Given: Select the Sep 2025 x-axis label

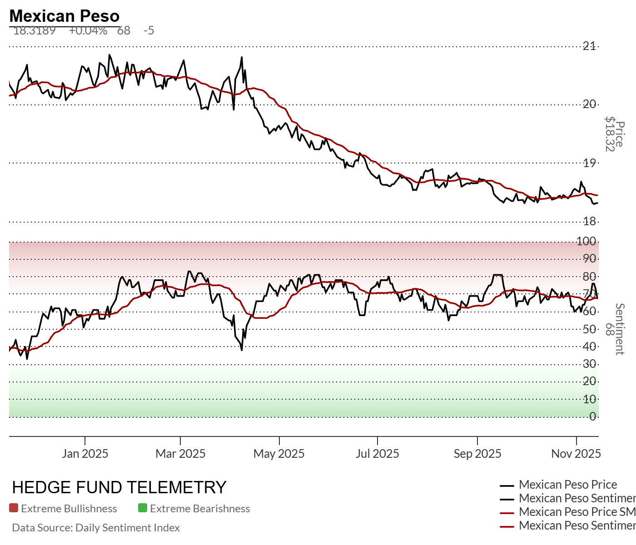Looking at the screenshot, I should 477,453.
